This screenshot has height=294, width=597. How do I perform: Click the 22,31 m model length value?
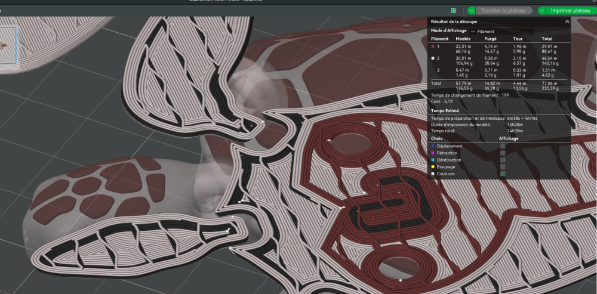click(x=463, y=47)
